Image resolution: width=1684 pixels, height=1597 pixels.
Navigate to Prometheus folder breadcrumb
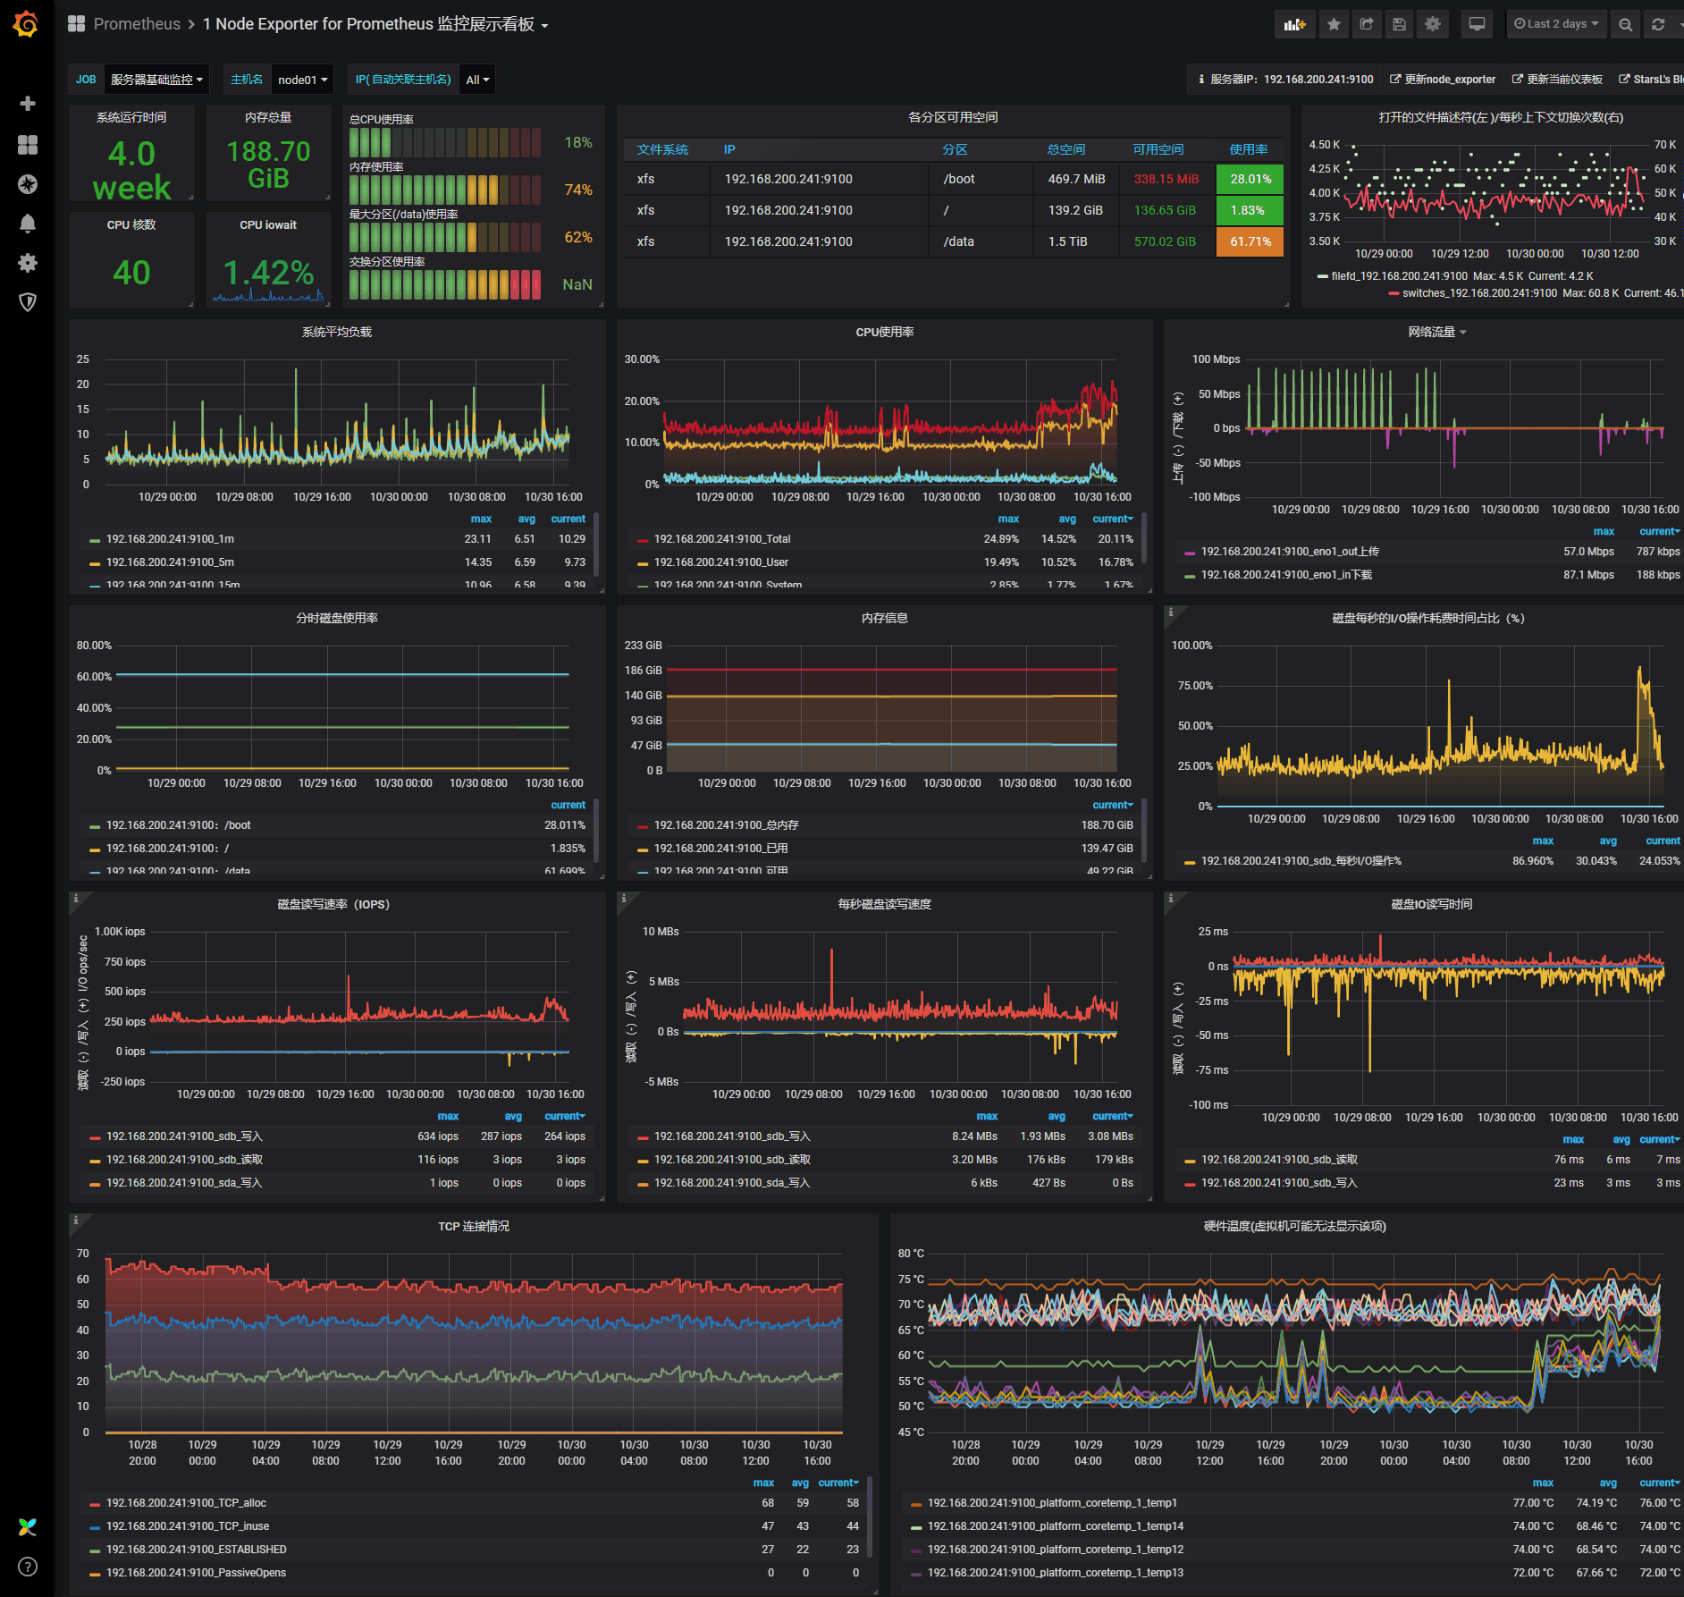(x=136, y=24)
